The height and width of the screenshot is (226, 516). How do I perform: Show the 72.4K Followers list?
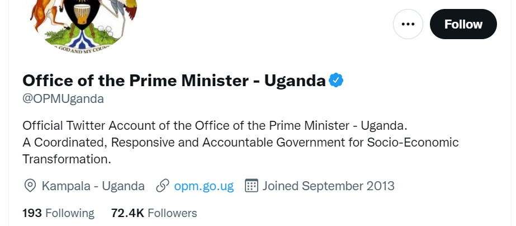[x=154, y=213]
